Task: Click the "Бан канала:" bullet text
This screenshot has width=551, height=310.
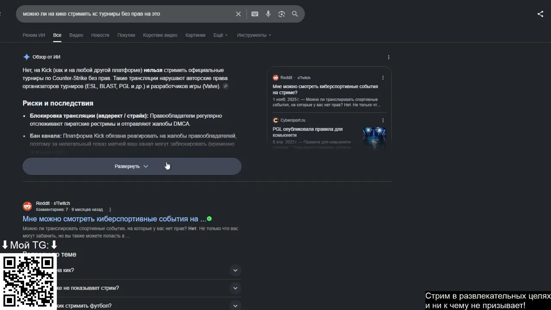Action: tap(46, 136)
